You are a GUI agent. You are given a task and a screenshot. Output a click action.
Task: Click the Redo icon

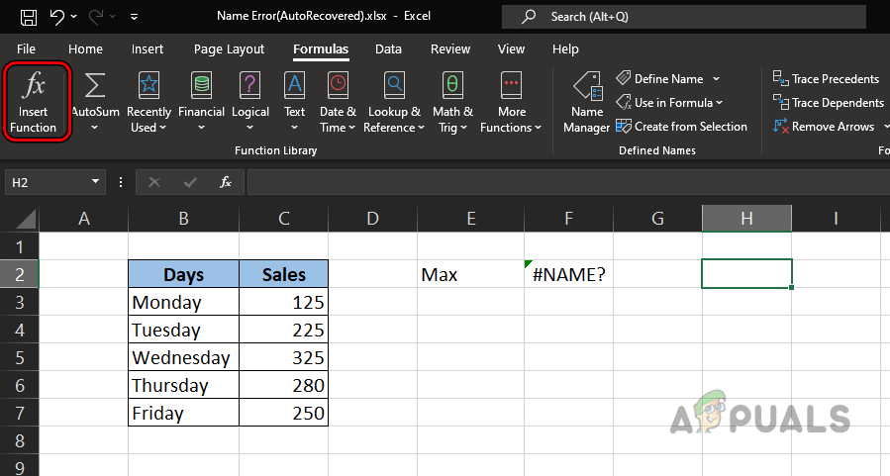(x=96, y=17)
